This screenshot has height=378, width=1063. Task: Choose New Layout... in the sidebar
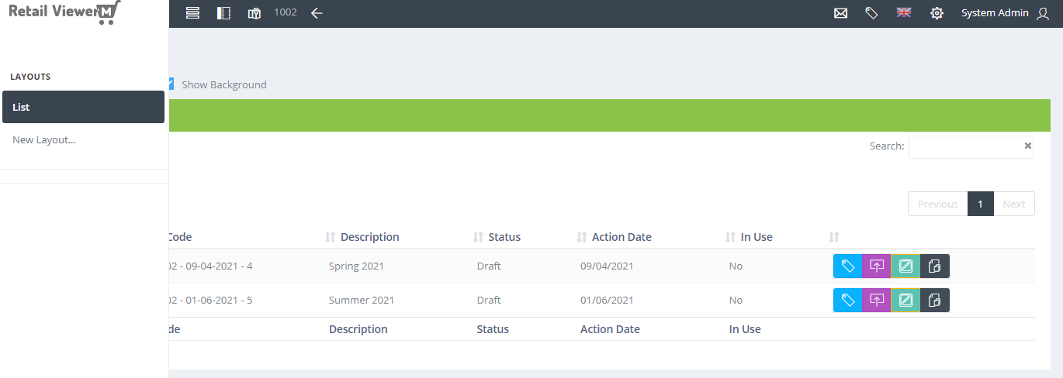click(x=44, y=140)
